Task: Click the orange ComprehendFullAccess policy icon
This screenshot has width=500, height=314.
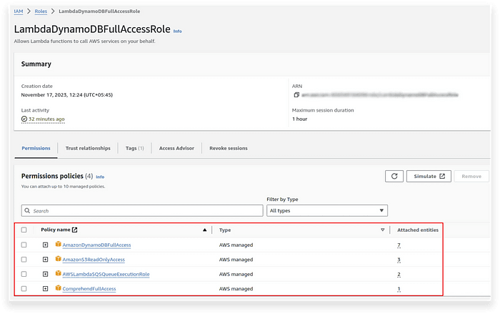Action: [x=58, y=288]
